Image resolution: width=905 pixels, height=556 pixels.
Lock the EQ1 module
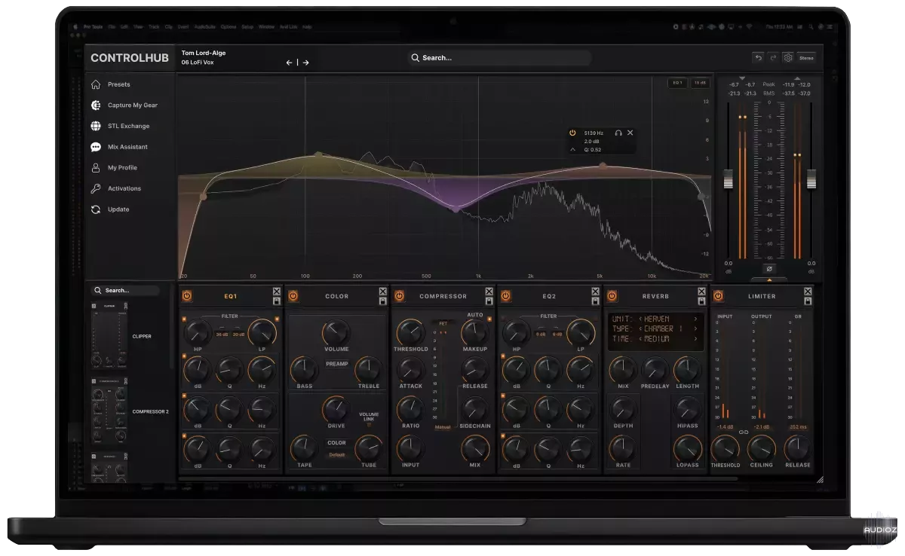tap(277, 301)
